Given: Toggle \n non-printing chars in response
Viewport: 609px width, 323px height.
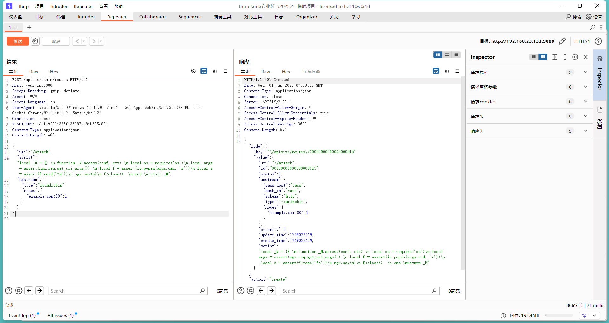Looking at the screenshot, I should point(447,71).
